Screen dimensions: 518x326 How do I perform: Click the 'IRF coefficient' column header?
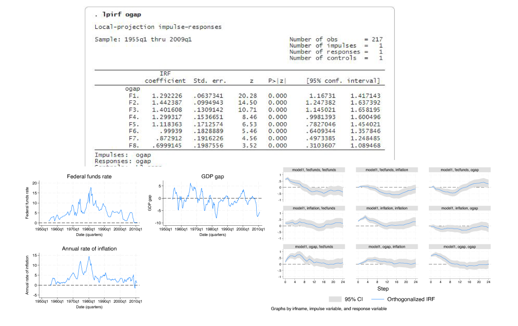click(165, 77)
